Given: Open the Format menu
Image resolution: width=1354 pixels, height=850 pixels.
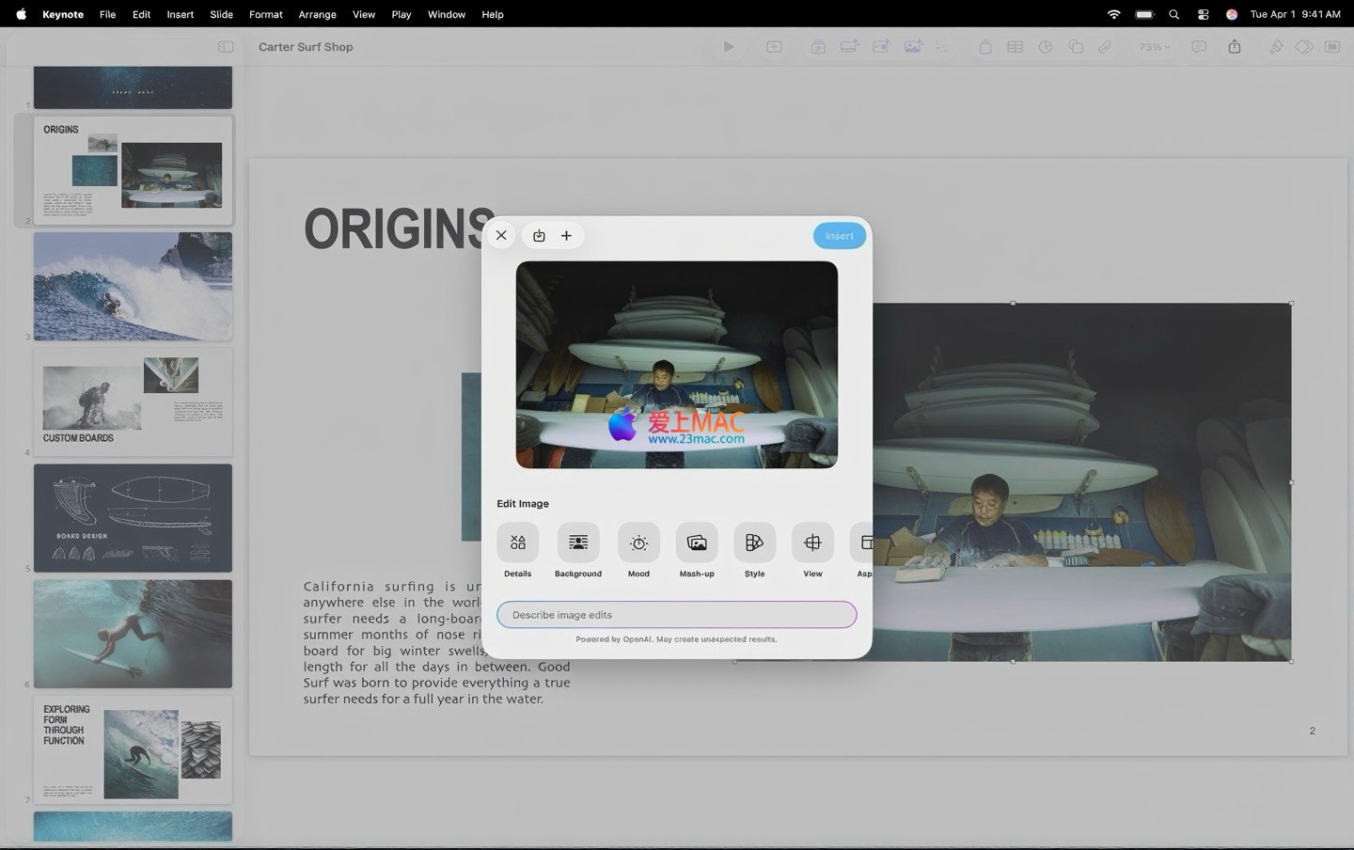Looking at the screenshot, I should (265, 14).
